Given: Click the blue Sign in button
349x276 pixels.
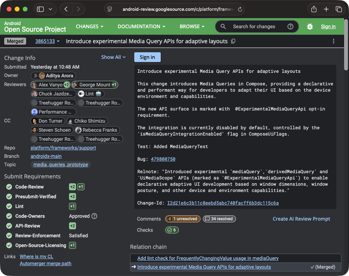Looking at the screenshot, I should coord(147,57).
